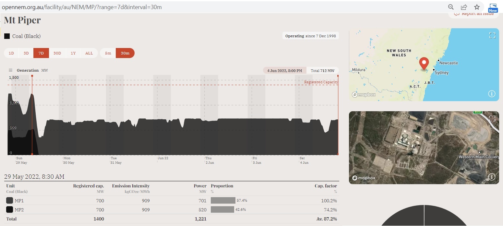Click the MP1 power value 701
The image size is (503, 226).
click(x=202, y=201)
